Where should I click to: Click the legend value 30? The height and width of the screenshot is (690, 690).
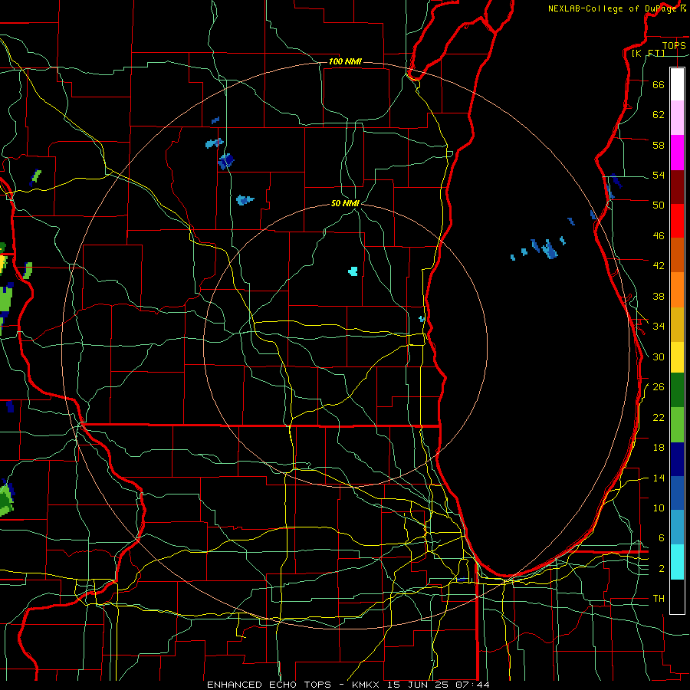(659, 356)
